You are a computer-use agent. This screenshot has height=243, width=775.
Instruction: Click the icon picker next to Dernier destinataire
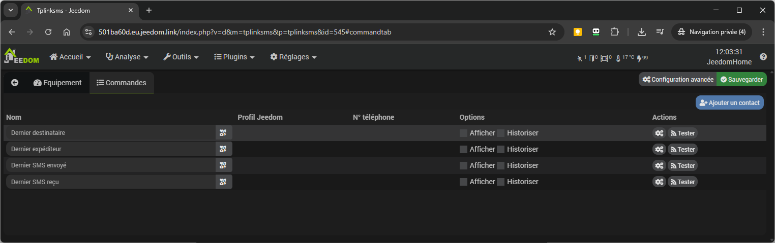(x=223, y=133)
